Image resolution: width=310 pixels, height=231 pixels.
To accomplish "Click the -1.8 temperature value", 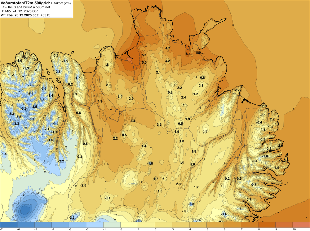I will (x=150, y=163).
